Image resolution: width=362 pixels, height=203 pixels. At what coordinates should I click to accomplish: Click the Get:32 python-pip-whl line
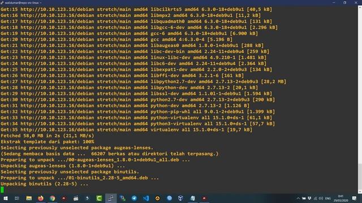(x=137, y=112)
